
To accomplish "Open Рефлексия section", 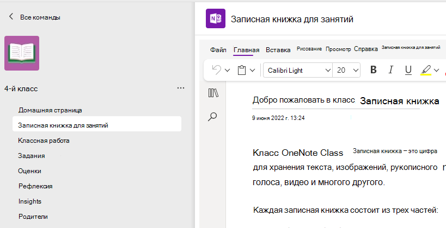I will 35,186.
